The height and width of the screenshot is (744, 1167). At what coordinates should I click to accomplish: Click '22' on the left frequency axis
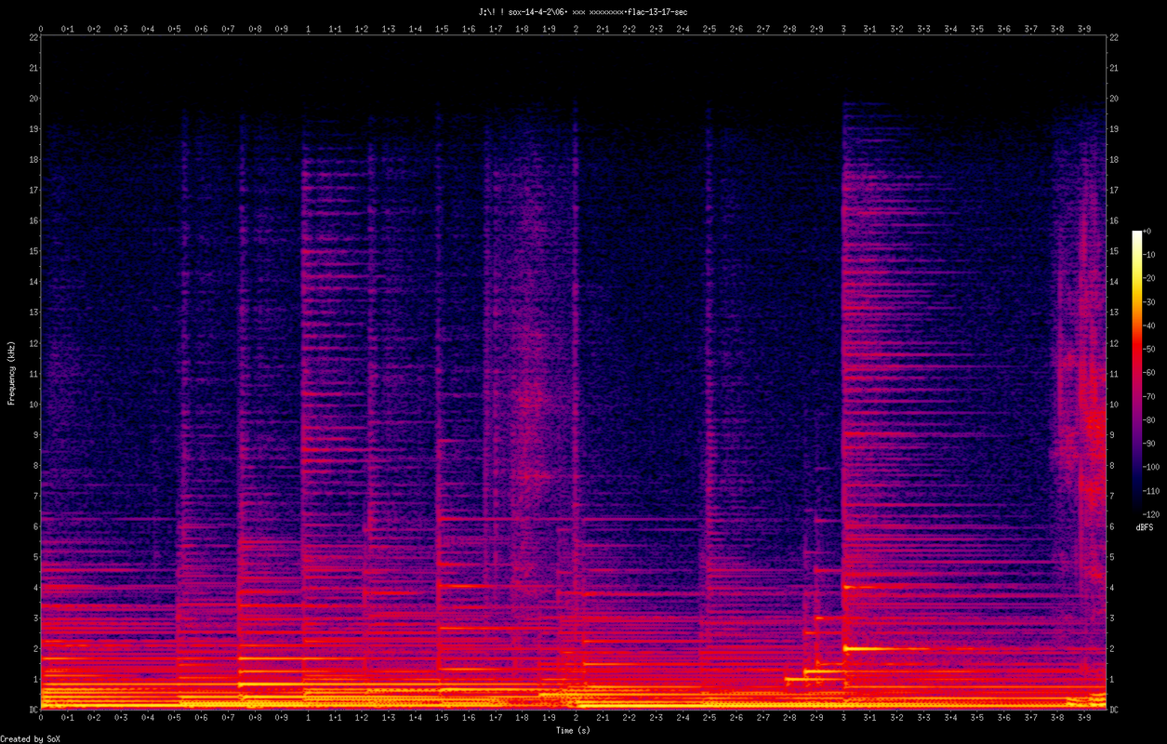pyautogui.click(x=33, y=37)
